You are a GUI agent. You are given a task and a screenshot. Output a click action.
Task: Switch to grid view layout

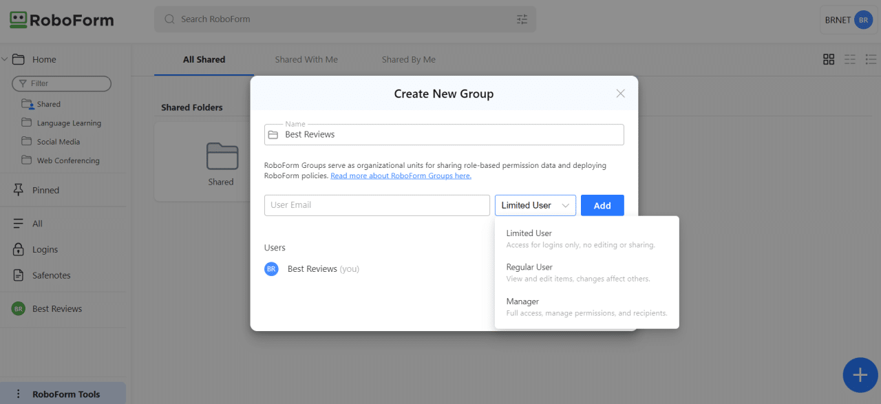tap(829, 59)
